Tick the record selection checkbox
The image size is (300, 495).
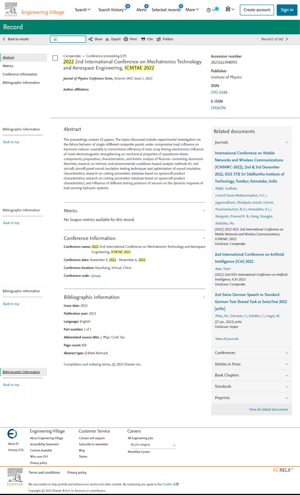click(x=55, y=58)
